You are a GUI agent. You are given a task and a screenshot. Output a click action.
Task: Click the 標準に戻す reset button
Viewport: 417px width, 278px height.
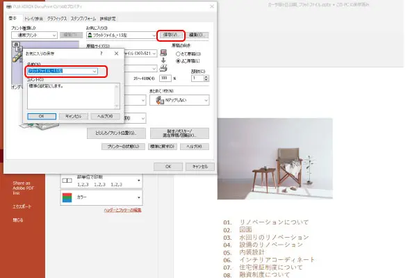[x=163, y=147]
